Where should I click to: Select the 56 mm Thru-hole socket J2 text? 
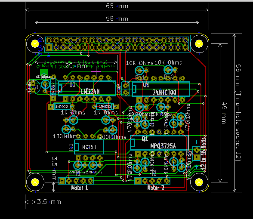pos(238,113)
